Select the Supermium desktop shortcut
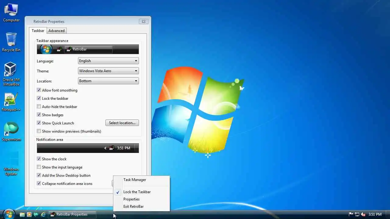 (11, 131)
